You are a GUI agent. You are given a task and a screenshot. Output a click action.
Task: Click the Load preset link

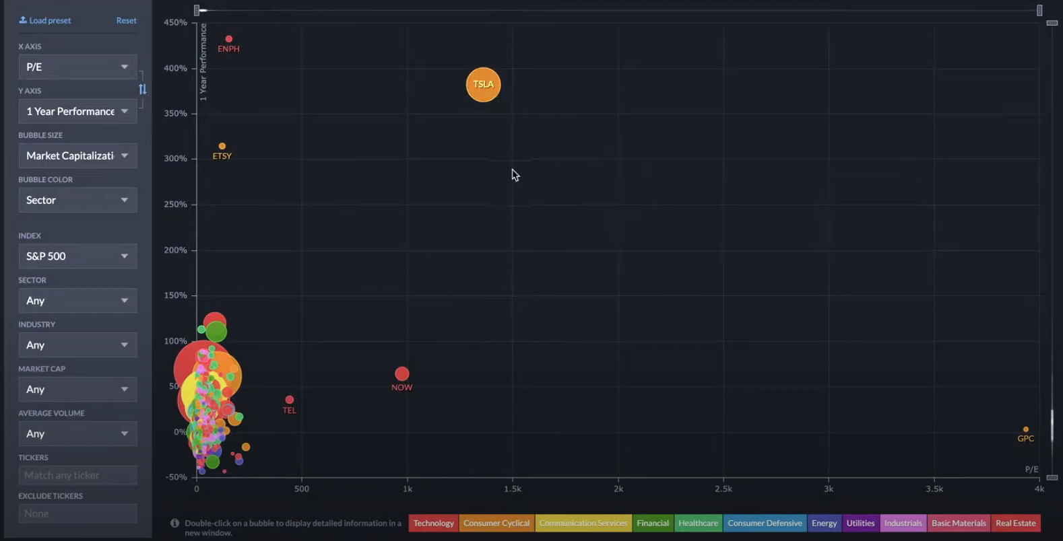tap(44, 20)
